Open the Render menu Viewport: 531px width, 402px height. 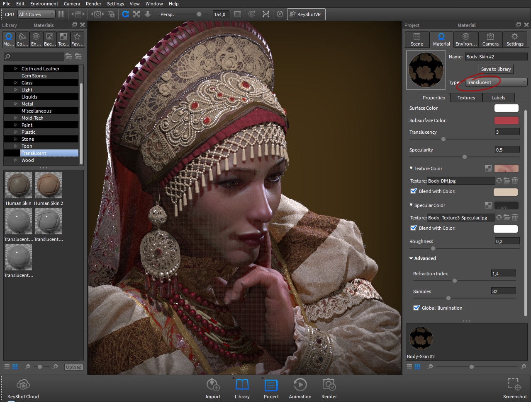[x=93, y=4]
